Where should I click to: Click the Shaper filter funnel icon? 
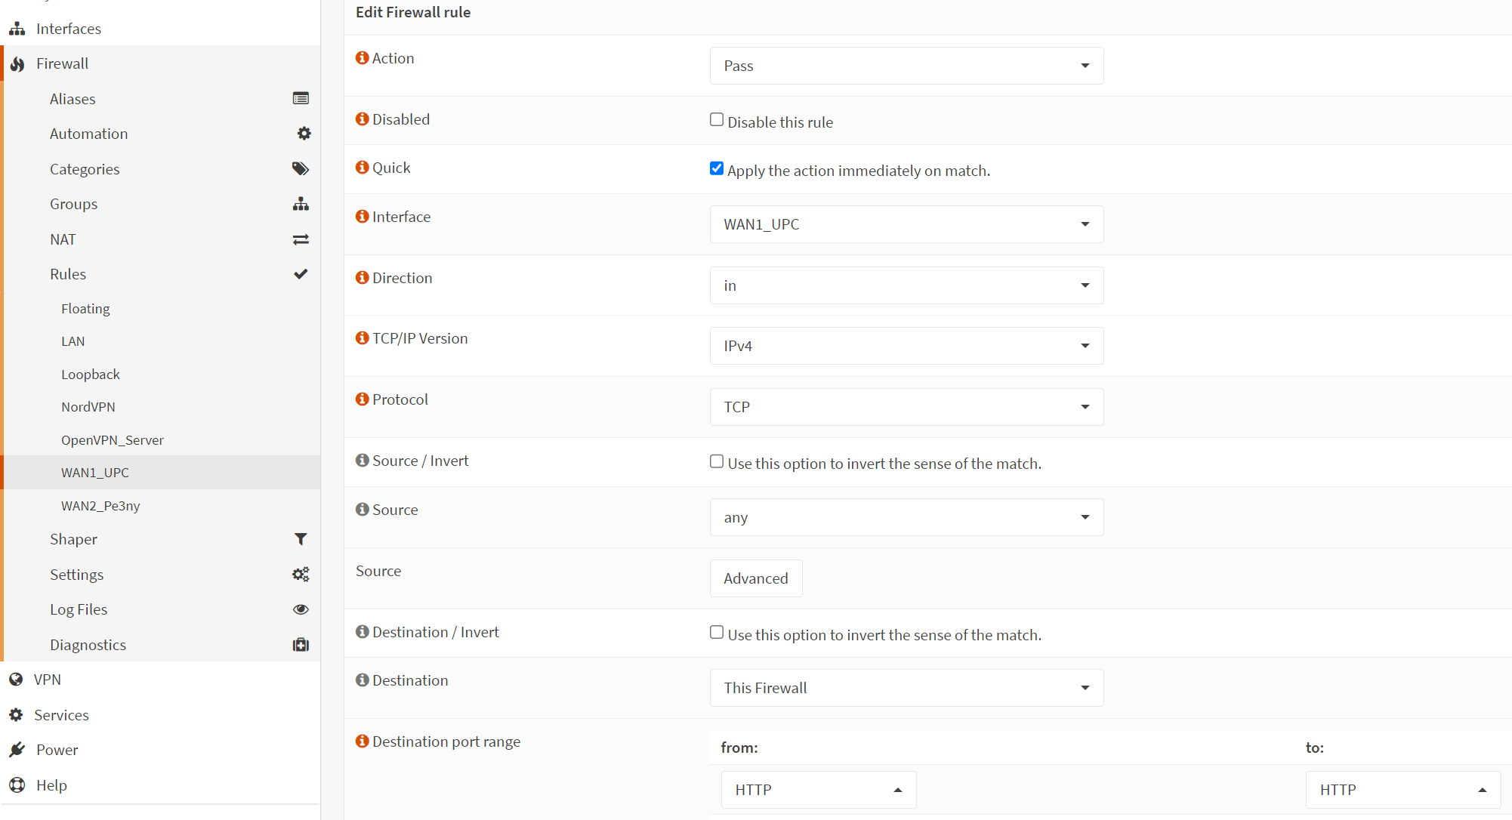[x=301, y=539]
